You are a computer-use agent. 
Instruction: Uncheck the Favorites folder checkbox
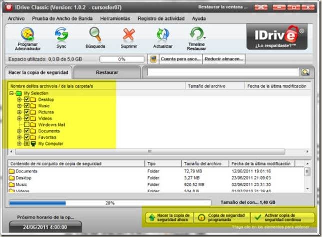click(x=27, y=137)
